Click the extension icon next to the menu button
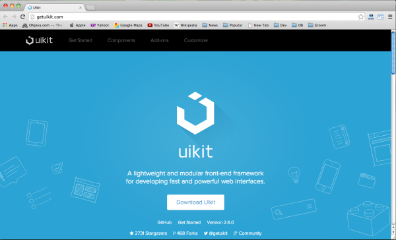The height and width of the screenshot is (240, 396). coord(381,17)
